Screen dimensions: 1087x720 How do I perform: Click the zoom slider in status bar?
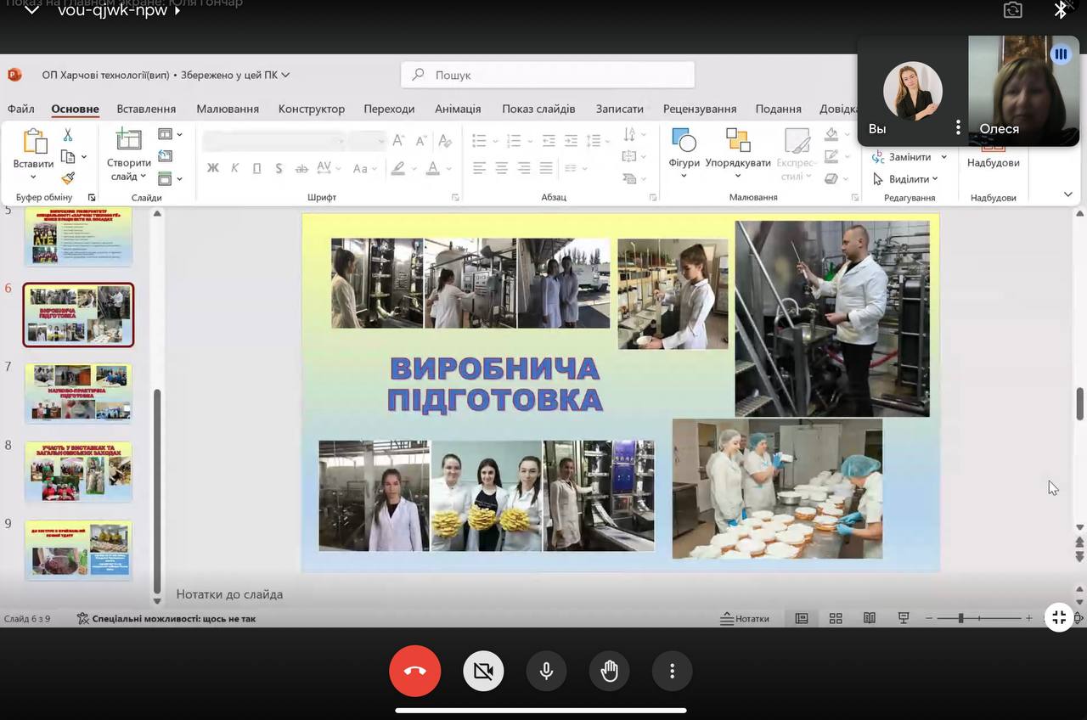pos(961,618)
